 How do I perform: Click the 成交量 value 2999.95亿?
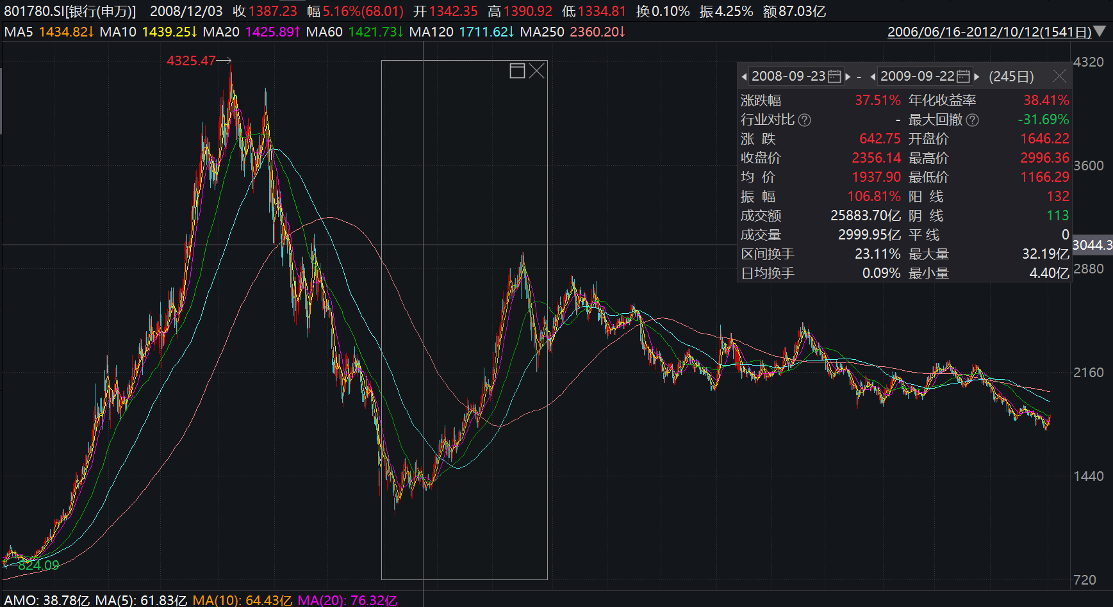[870, 235]
